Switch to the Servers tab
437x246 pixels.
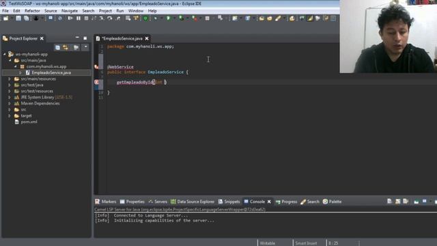pyautogui.click(x=158, y=202)
